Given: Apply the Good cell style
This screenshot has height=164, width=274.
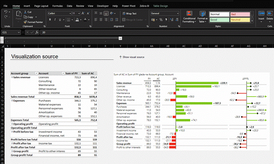Looking at the screenshot, I should [x=219, y=20].
